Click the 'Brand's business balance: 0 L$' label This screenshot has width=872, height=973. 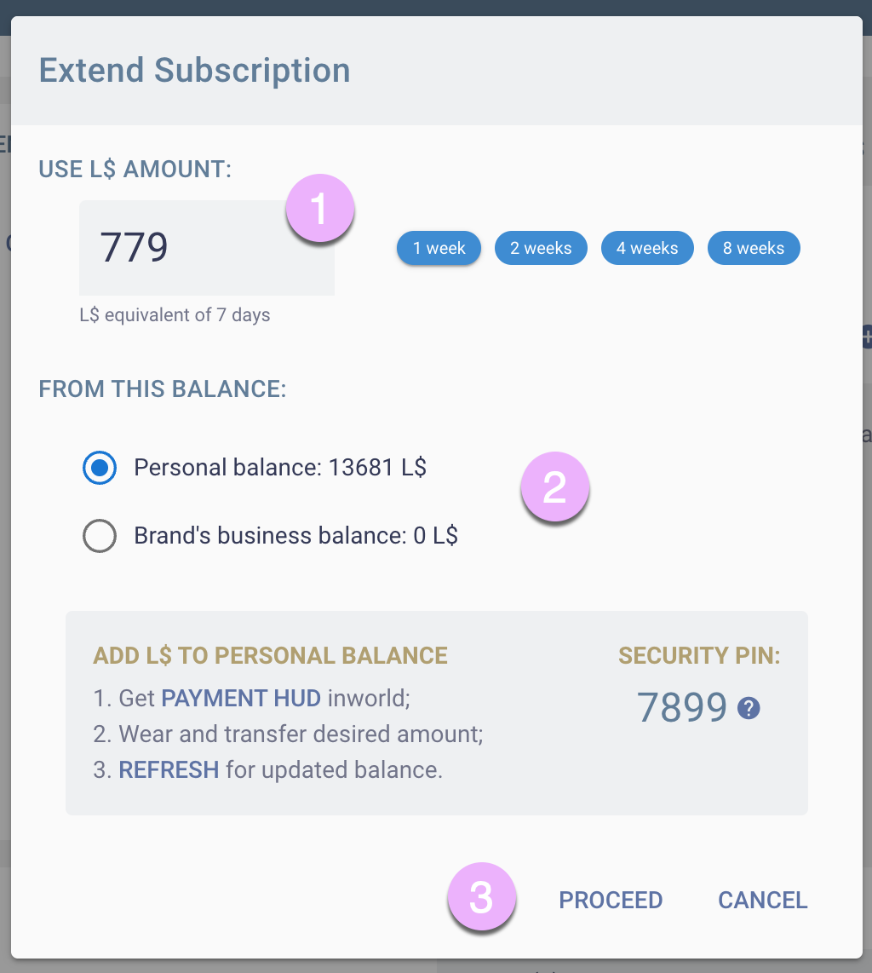(295, 536)
